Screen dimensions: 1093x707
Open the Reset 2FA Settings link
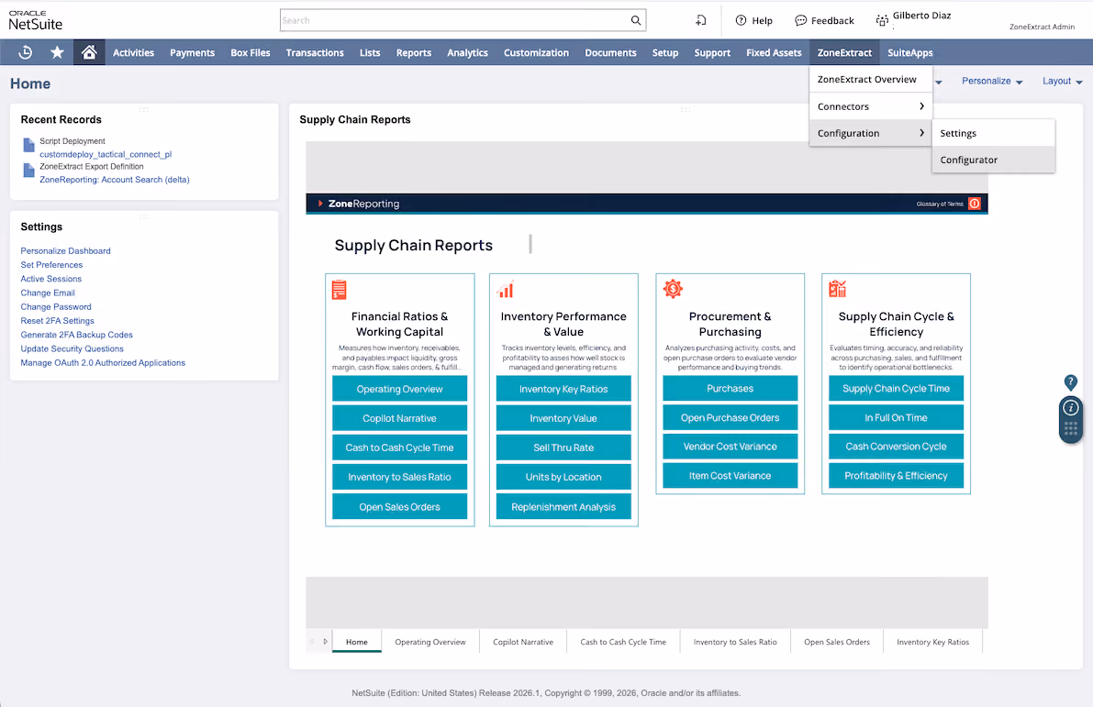57,320
